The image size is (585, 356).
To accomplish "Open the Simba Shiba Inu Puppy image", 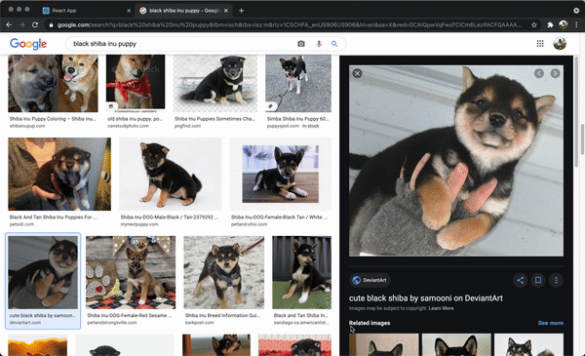I will coord(298,83).
